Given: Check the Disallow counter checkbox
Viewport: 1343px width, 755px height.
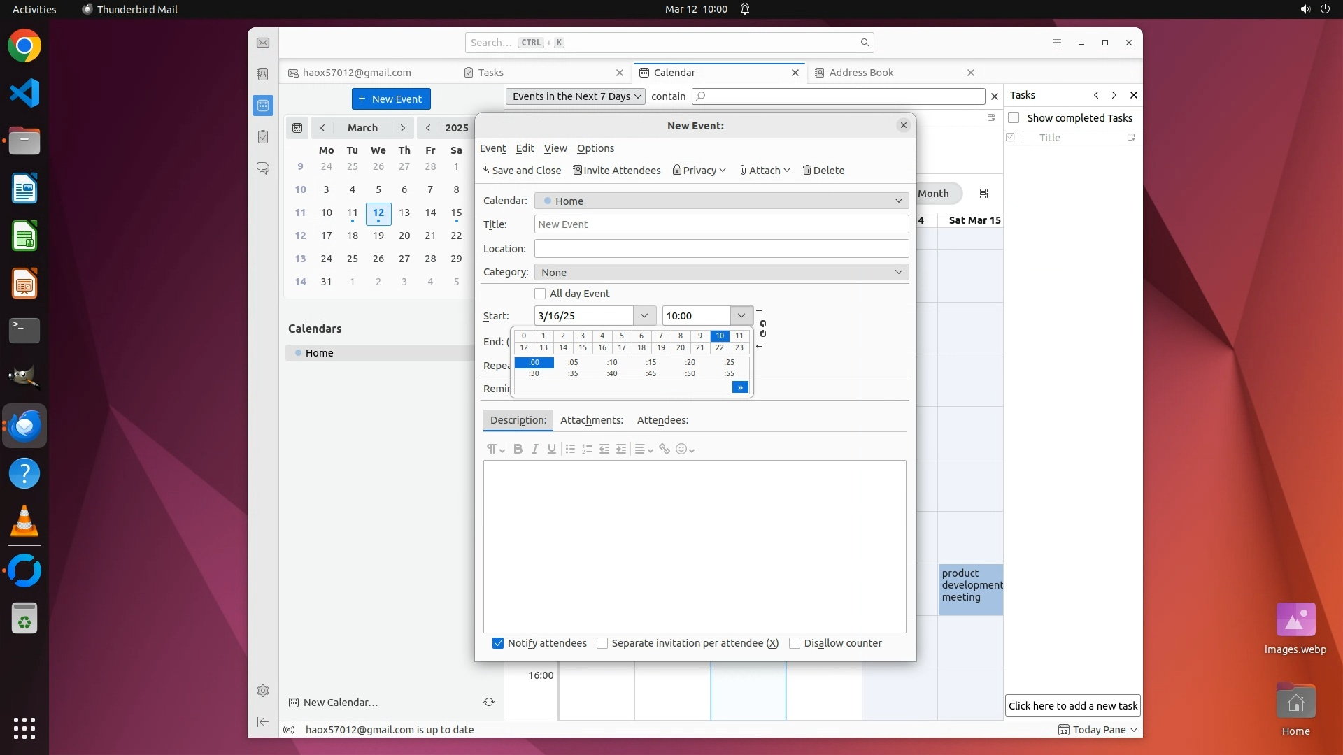Looking at the screenshot, I should click(795, 643).
